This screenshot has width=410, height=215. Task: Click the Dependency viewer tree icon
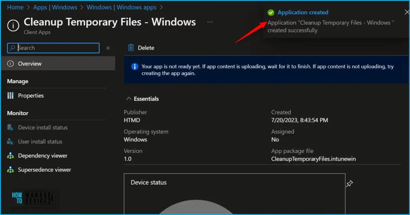click(x=10, y=156)
